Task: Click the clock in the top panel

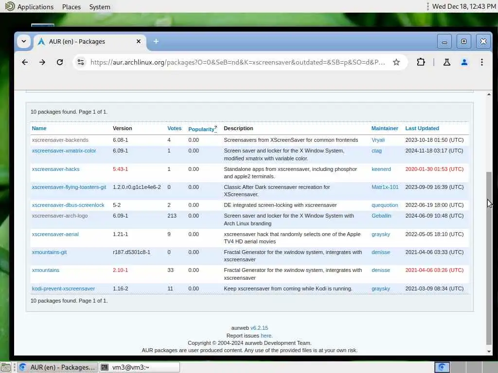Action: tap(464, 6)
